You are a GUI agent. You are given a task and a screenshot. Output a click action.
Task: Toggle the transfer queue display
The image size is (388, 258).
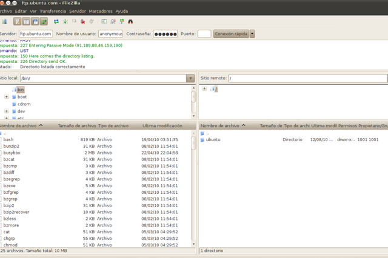44,22
